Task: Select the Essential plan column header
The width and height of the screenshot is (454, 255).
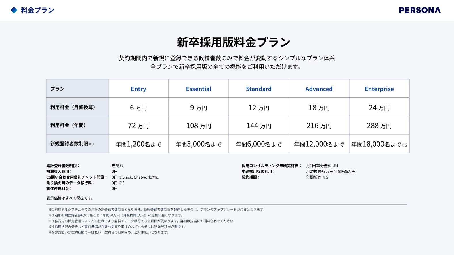Action: pos(199,89)
